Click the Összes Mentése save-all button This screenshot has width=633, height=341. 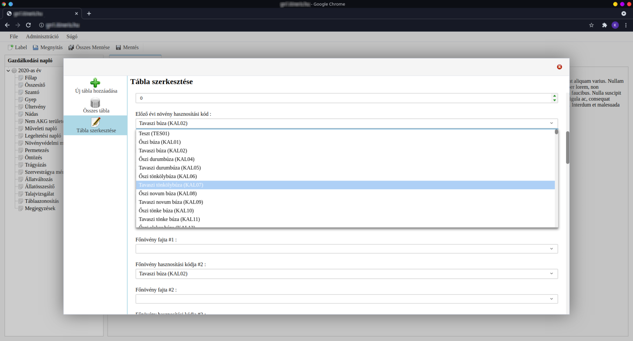coord(89,48)
